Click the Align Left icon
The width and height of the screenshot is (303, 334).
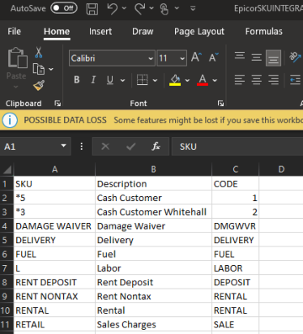[240, 80]
